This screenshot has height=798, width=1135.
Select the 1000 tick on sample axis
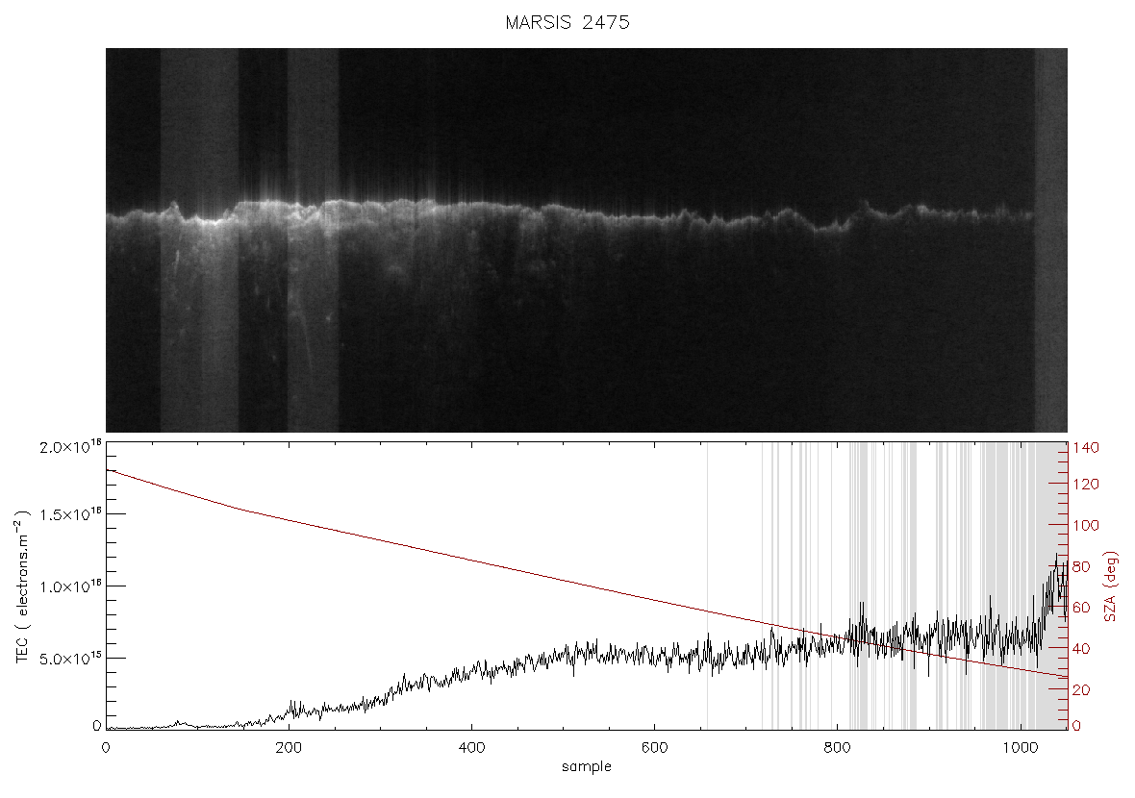point(1021,747)
